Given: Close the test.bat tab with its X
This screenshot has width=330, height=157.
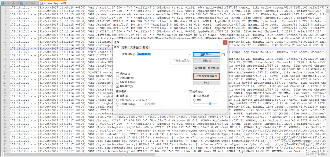Looking at the screenshot, I should [x=37, y=3].
